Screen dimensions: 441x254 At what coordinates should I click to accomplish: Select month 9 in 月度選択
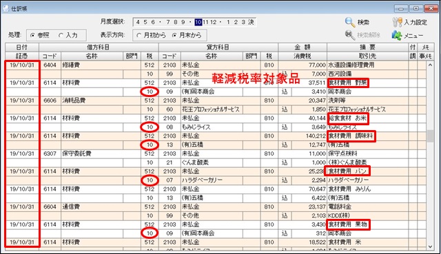click(x=183, y=22)
